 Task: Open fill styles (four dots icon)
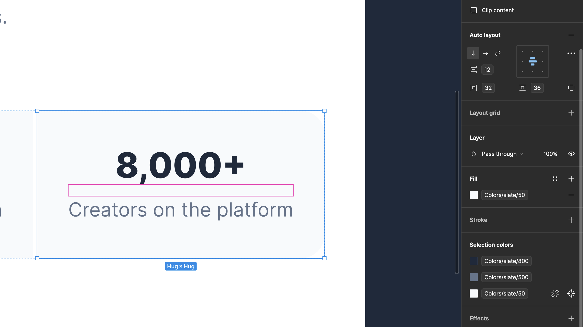[555, 179]
